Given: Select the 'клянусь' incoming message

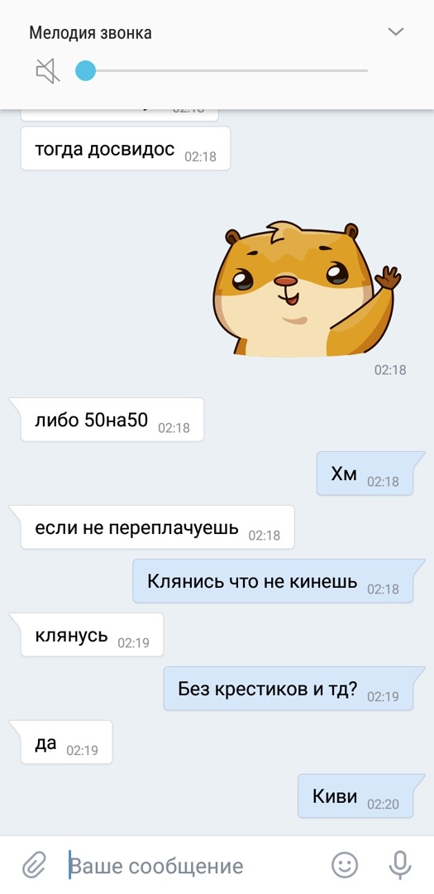Looking at the screenshot, I should click(x=92, y=635).
